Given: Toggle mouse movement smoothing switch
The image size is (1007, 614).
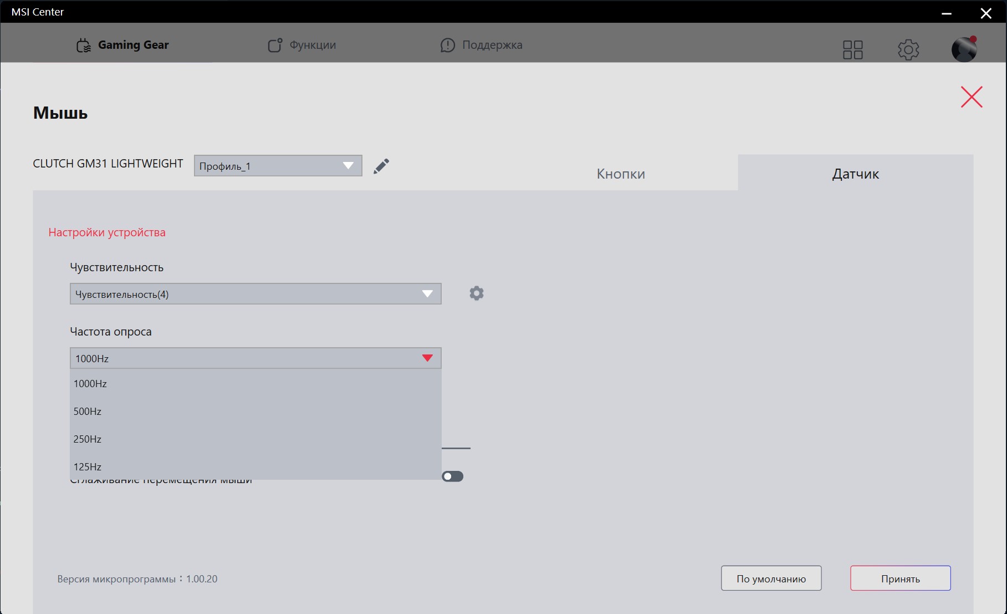Looking at the screenshot, I should 452,476.
